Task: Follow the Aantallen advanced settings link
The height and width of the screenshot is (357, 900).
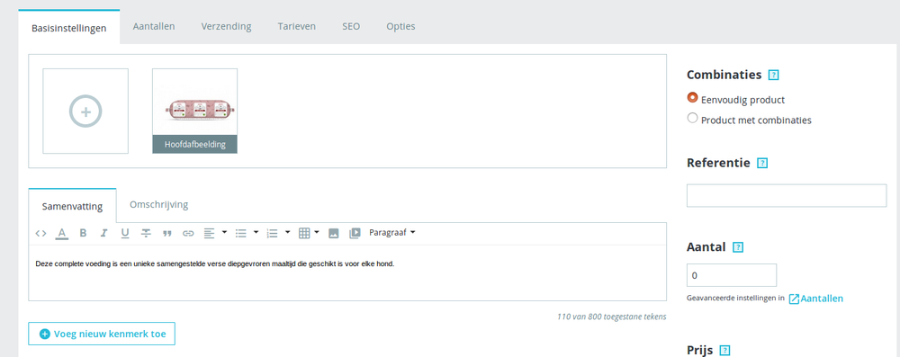Action: [x=816, y=299]
